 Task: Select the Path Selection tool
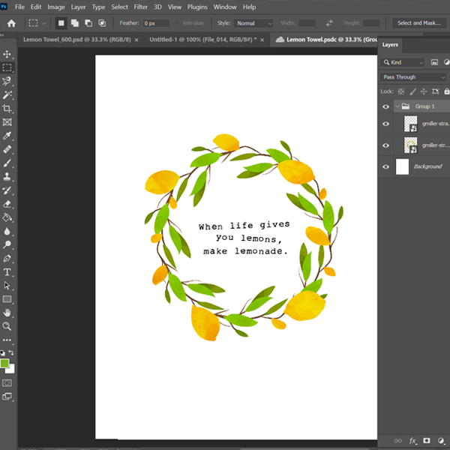(7, 286)
